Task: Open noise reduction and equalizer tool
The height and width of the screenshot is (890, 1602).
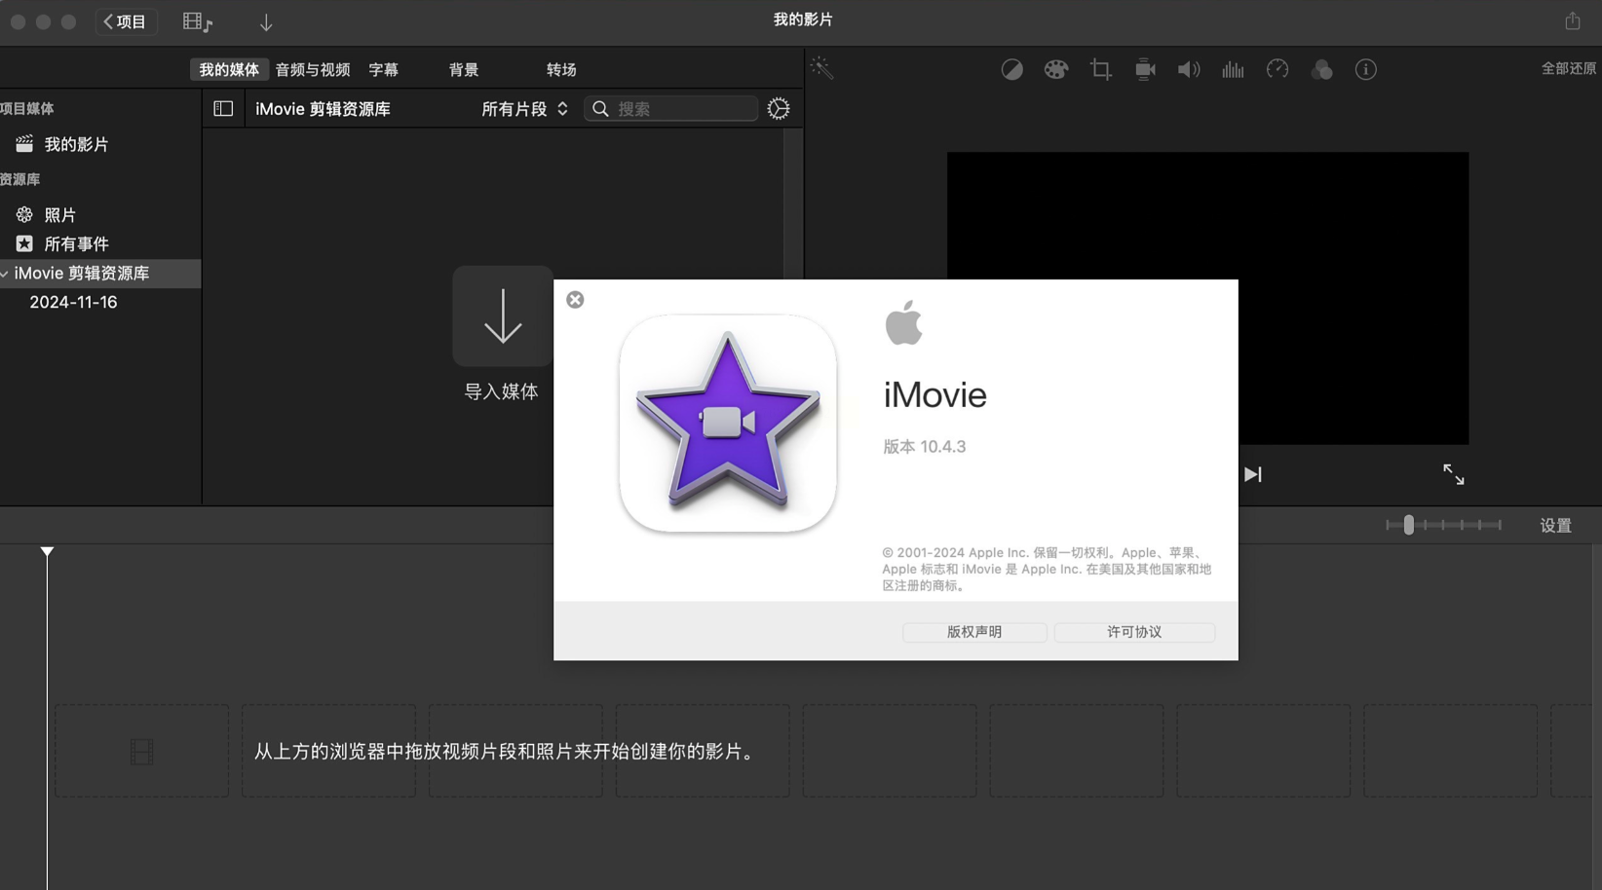Action: pos(1233,69)
